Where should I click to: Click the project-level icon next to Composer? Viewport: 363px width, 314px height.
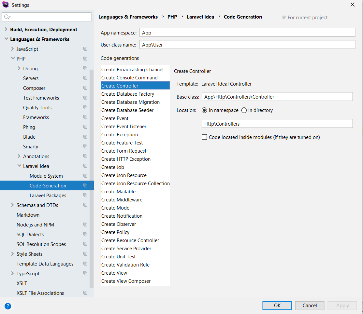tap(85, 88)
